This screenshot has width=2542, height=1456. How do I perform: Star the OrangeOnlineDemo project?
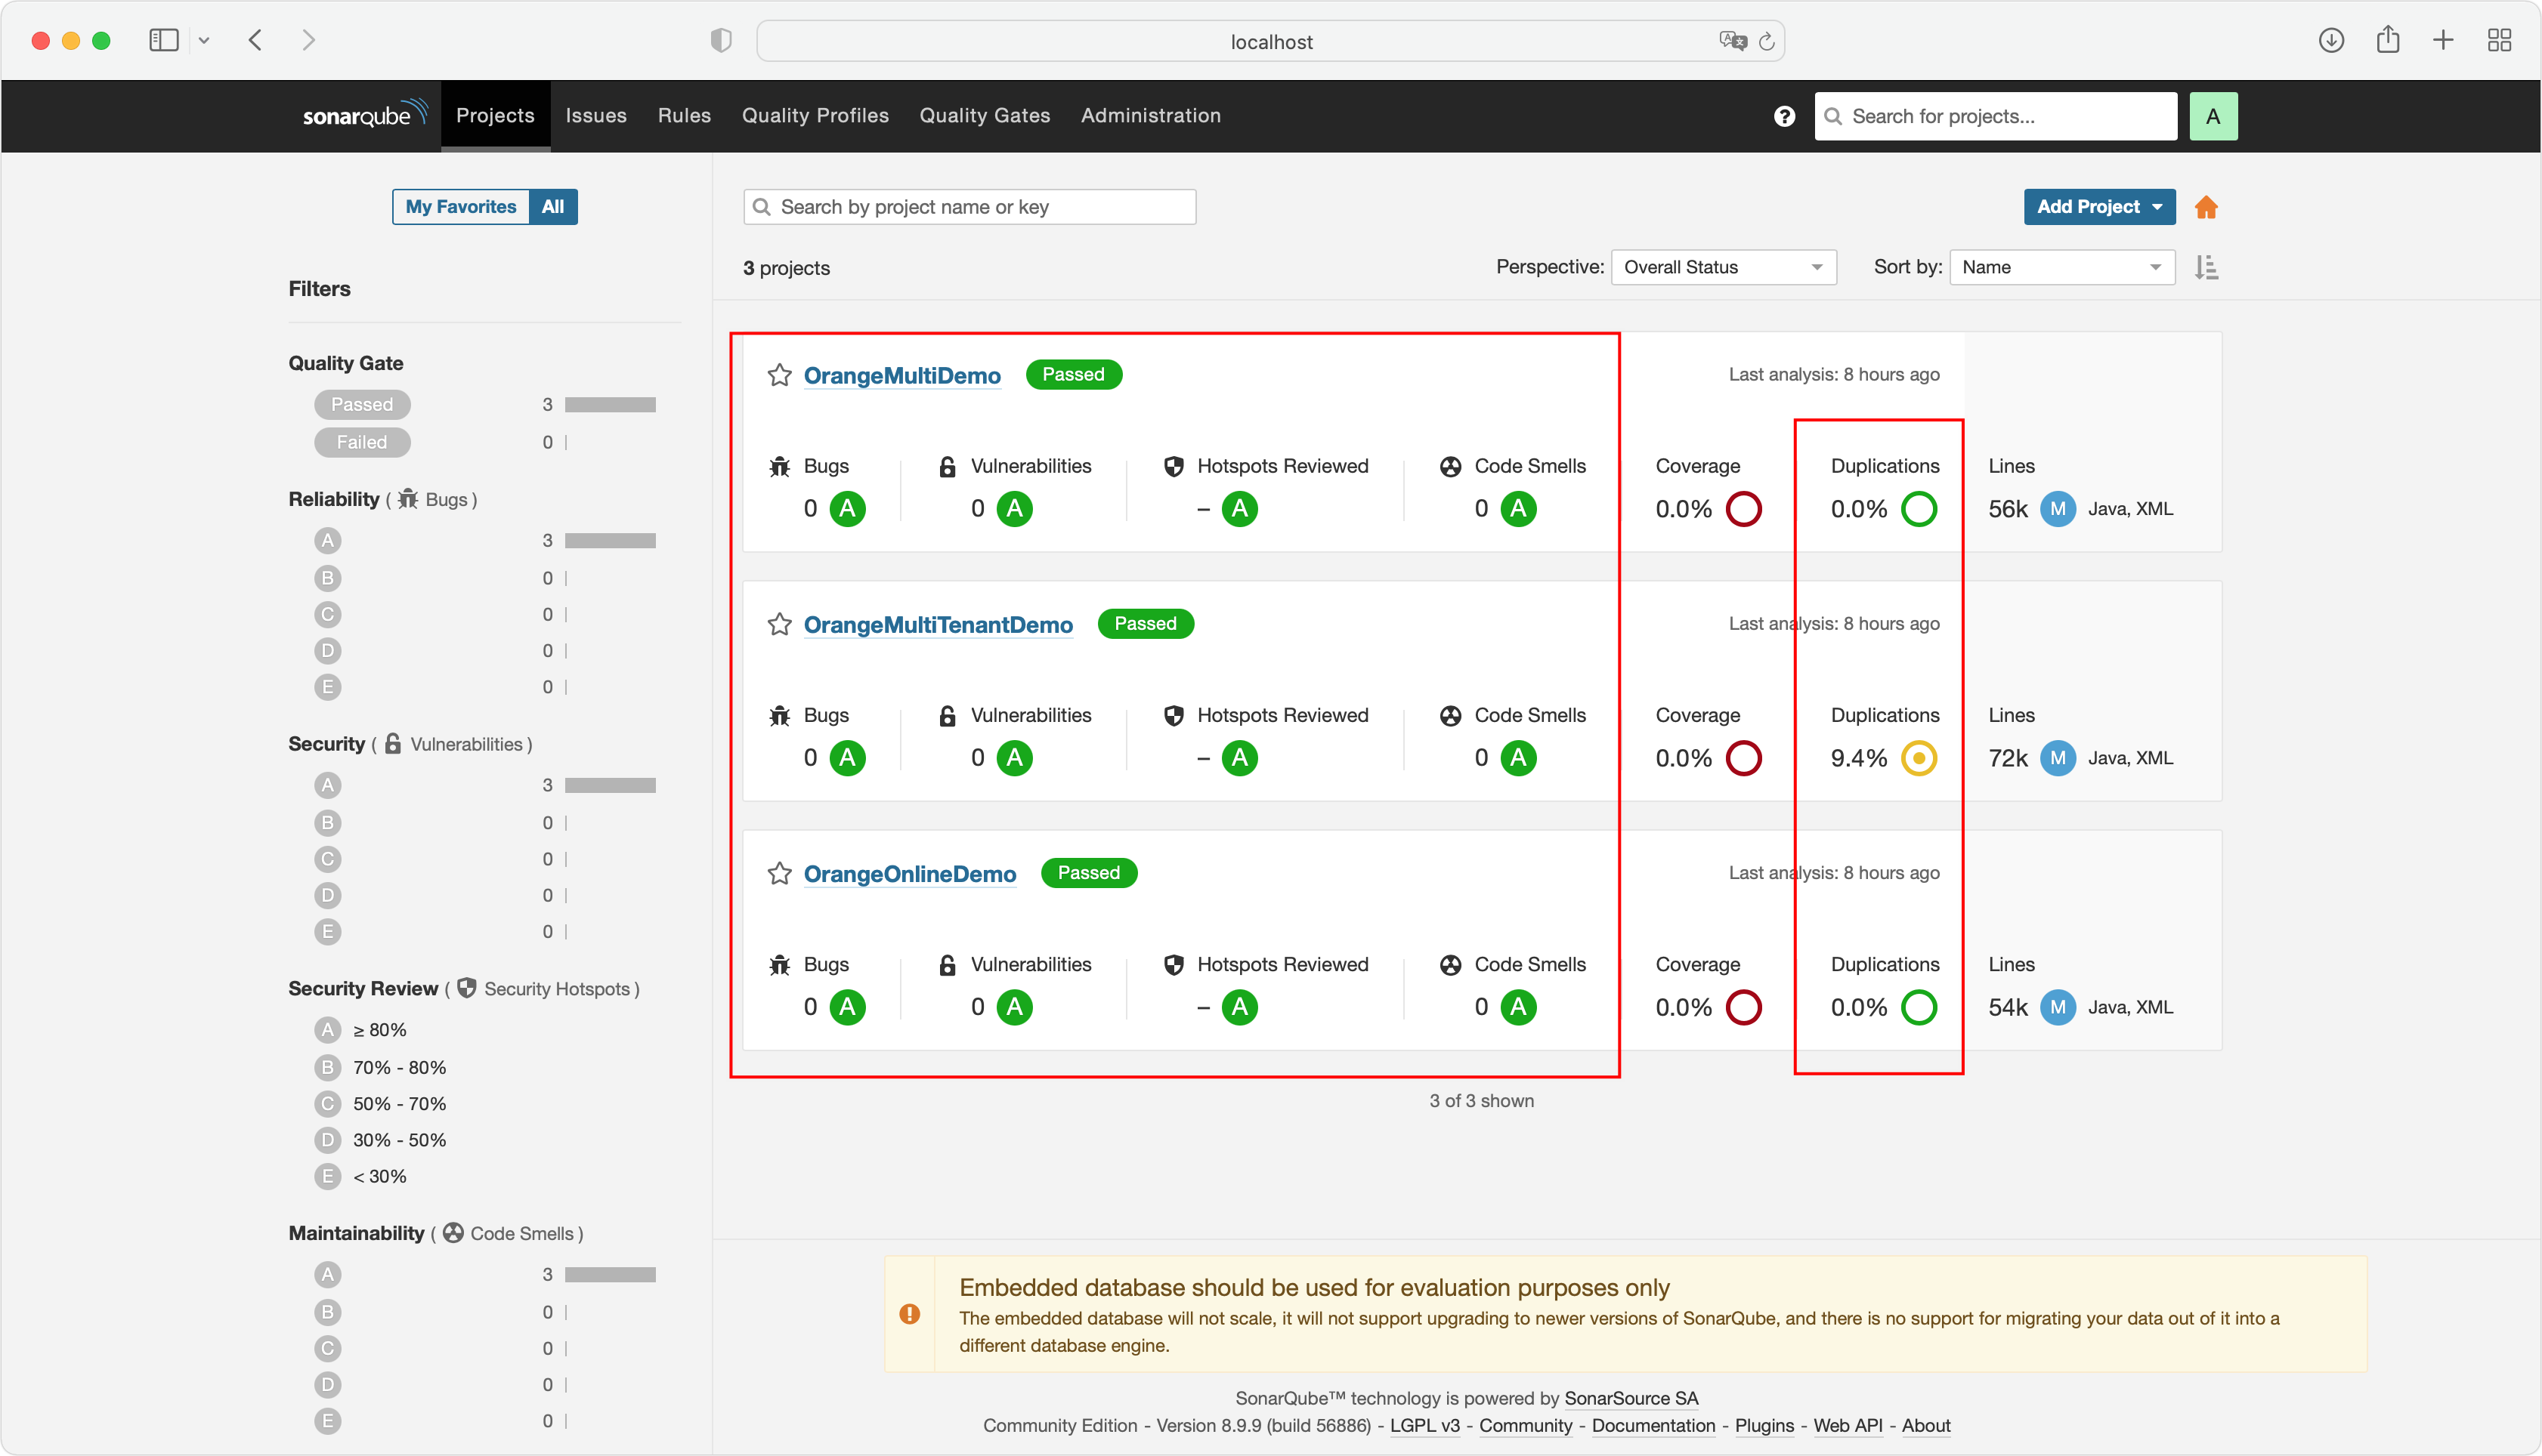tap(779, 873)
